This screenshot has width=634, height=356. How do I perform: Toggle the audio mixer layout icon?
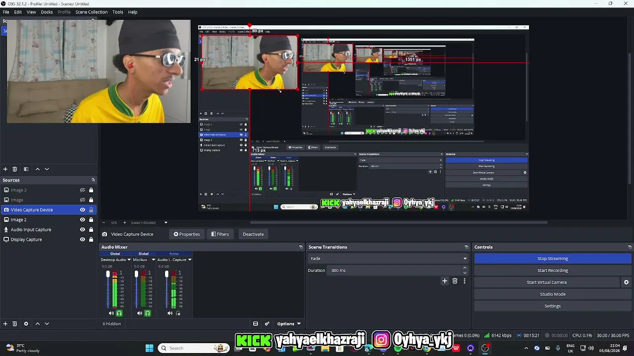point(256,324)
